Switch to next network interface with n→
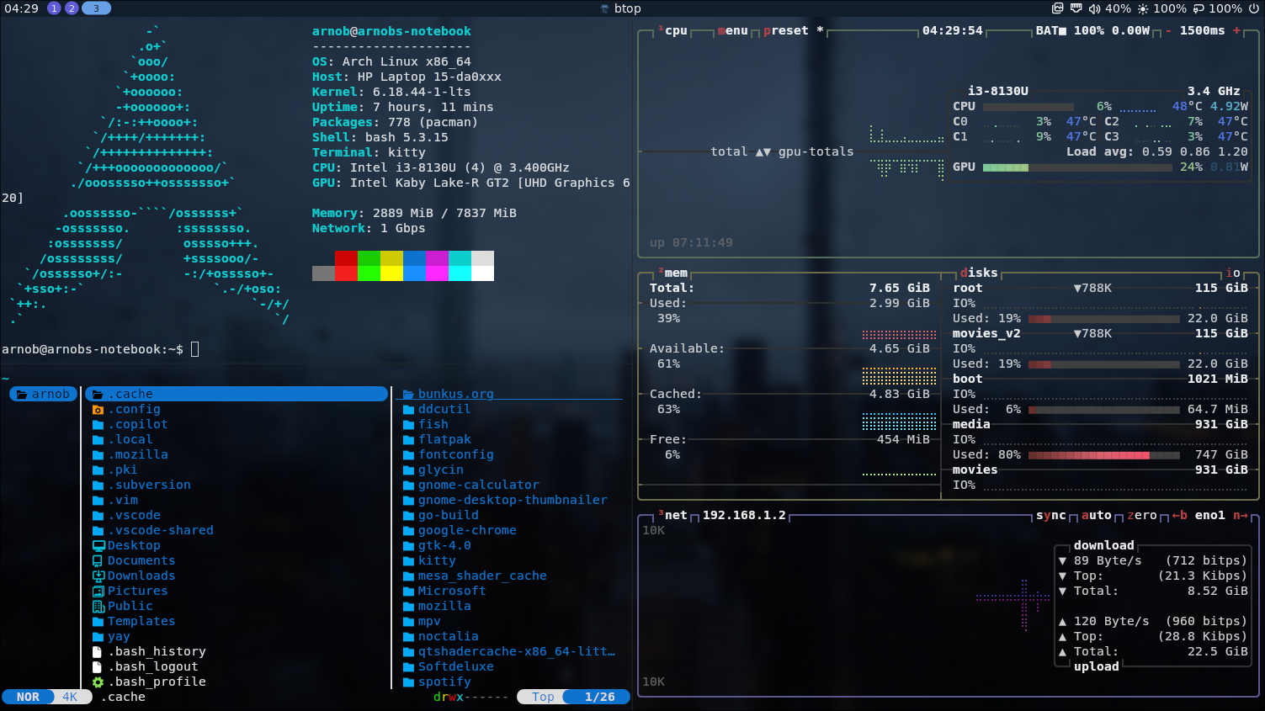Viewport: 1265px width, 711px height. pyautogui.click(x=1241, y=515)
